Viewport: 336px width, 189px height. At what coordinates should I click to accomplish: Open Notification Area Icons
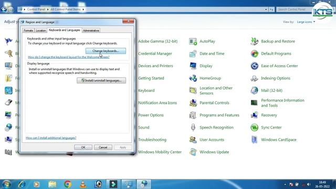click(157, 103)
